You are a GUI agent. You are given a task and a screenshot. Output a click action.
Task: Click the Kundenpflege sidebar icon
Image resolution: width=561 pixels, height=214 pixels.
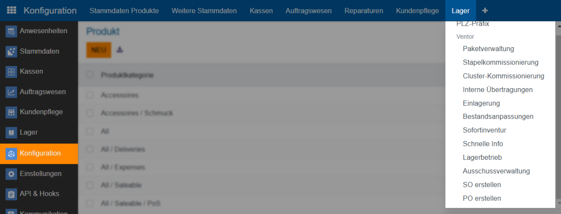tap(11, 112)
